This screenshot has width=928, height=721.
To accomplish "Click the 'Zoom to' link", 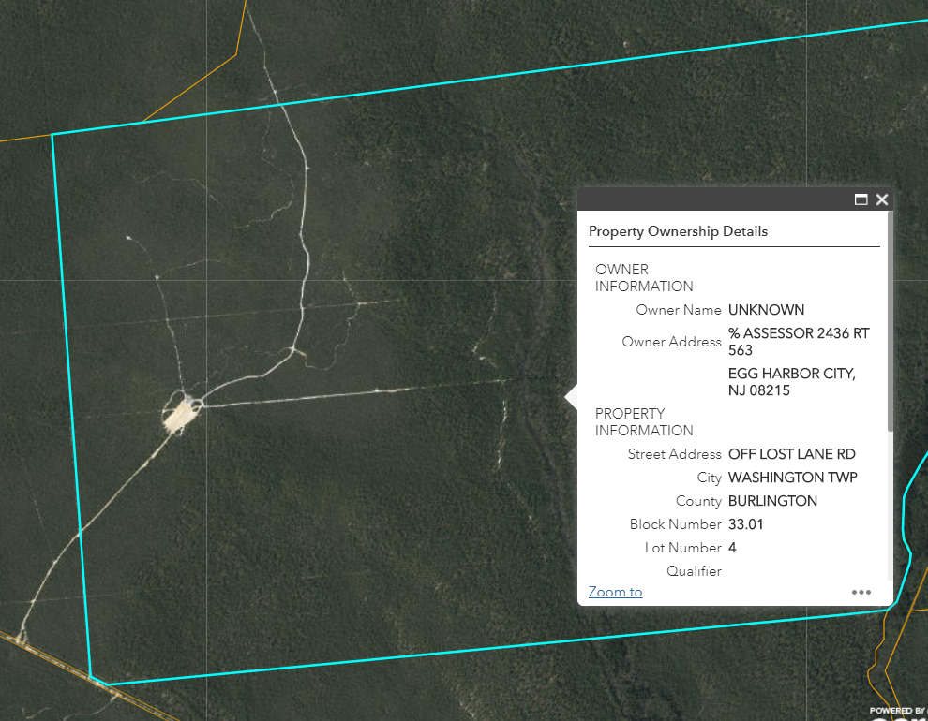I will click(615, 592).
